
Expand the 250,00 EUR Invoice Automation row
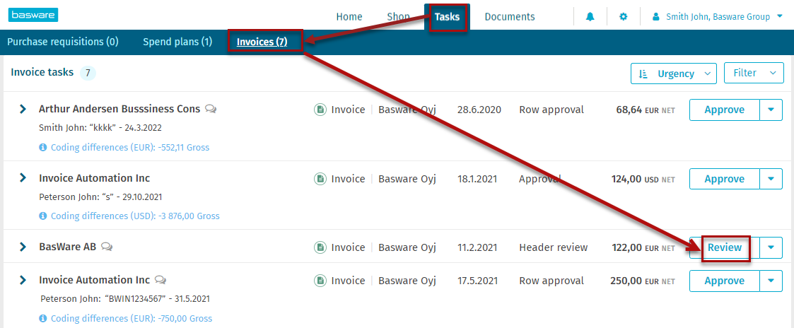point(23,280)
